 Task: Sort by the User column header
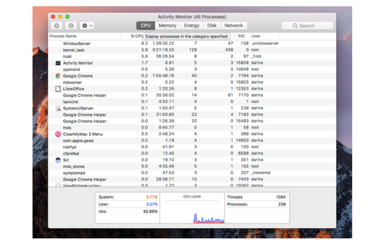tap(263, 36)
